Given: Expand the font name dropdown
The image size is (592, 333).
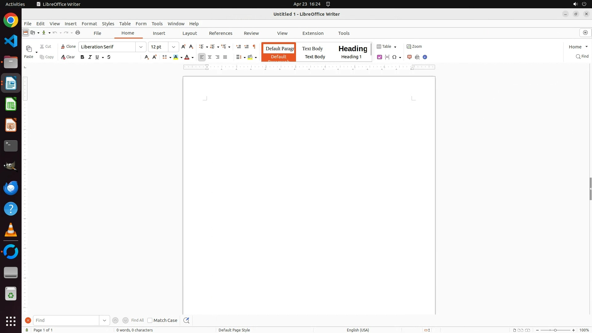Looking at the screenshot, I should coord(141,47).
